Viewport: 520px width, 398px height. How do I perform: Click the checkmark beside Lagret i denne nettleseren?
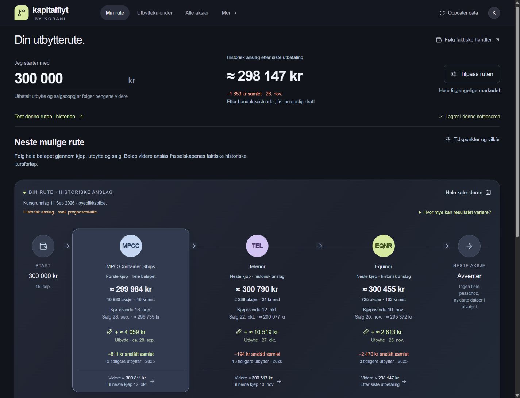pyautogui.click(x=440, y=117)
